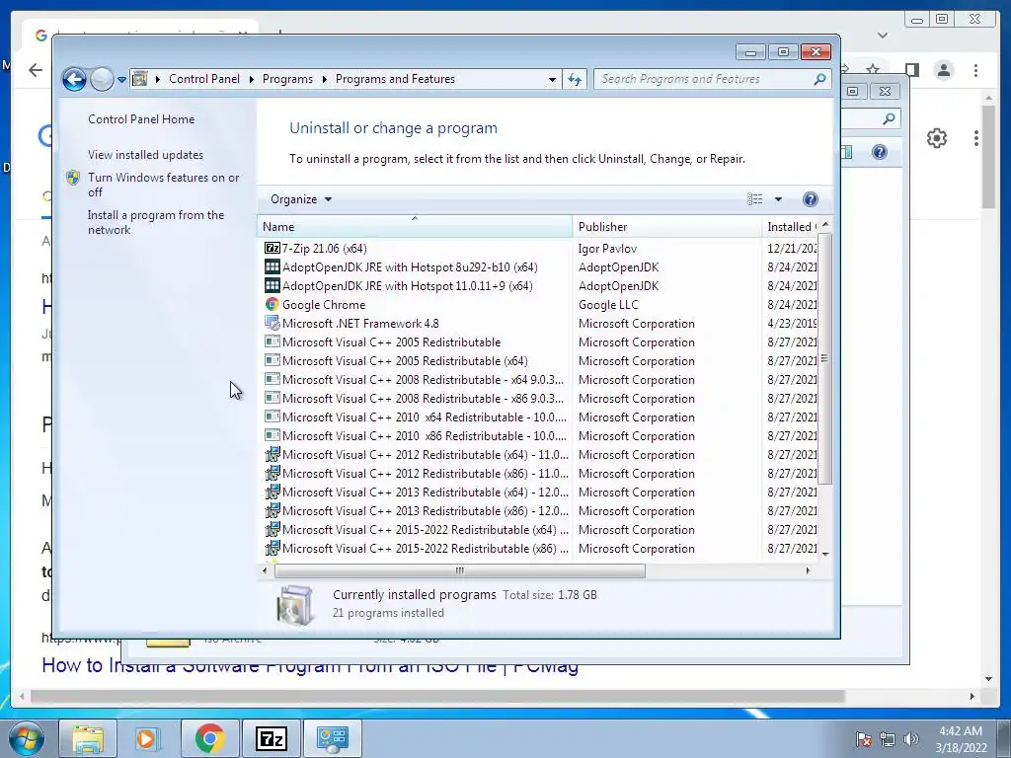Sort list by the Publisher column header
1011x758 pixels.
(666, 227)
